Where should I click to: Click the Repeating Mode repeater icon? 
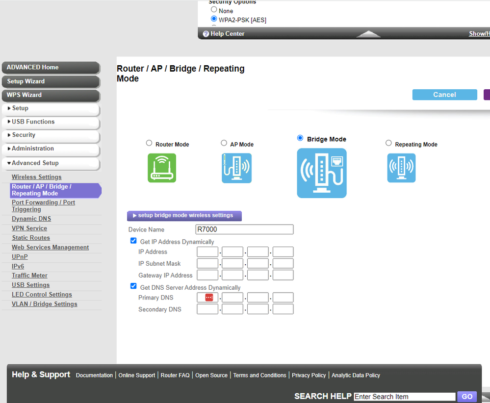click(401, 168)
